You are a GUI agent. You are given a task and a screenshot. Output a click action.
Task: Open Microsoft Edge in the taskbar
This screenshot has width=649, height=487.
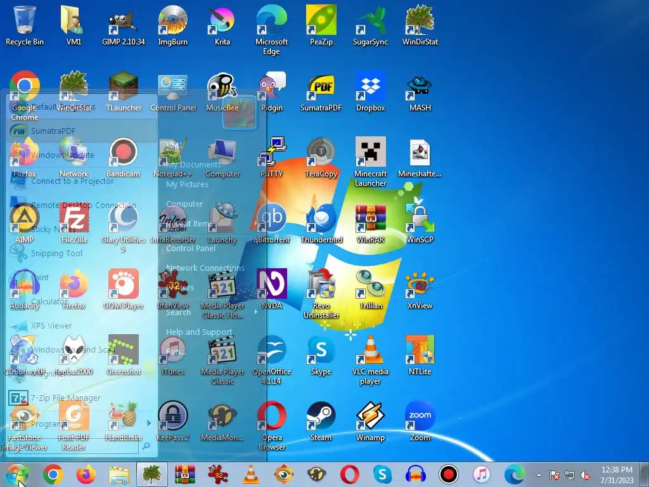(514, 474)
